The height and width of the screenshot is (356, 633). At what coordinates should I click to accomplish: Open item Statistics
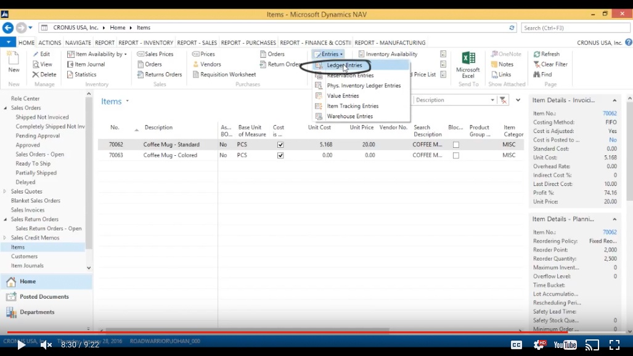click(81, 75)
